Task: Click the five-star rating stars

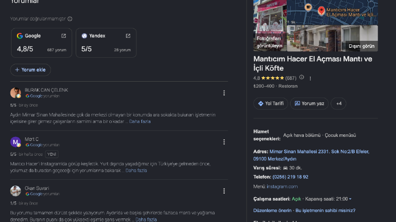Action: point(273,78)
